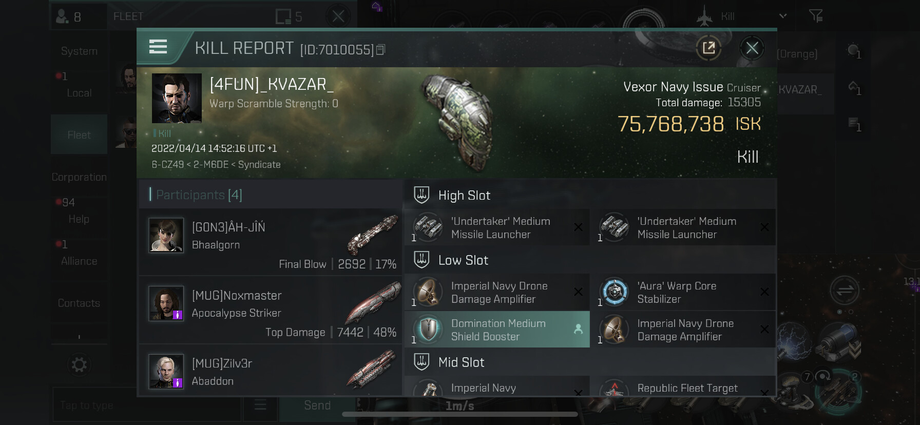The height and width of the screenshot is (425, 920).
Task: View ÂH-JÍŃ's pilot portrait
Action: click(x=166, y=235)
